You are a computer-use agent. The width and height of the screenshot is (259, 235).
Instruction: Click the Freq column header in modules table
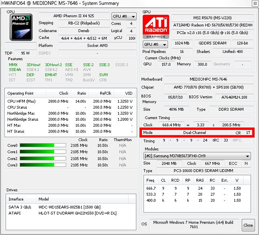tap(151, 180)
